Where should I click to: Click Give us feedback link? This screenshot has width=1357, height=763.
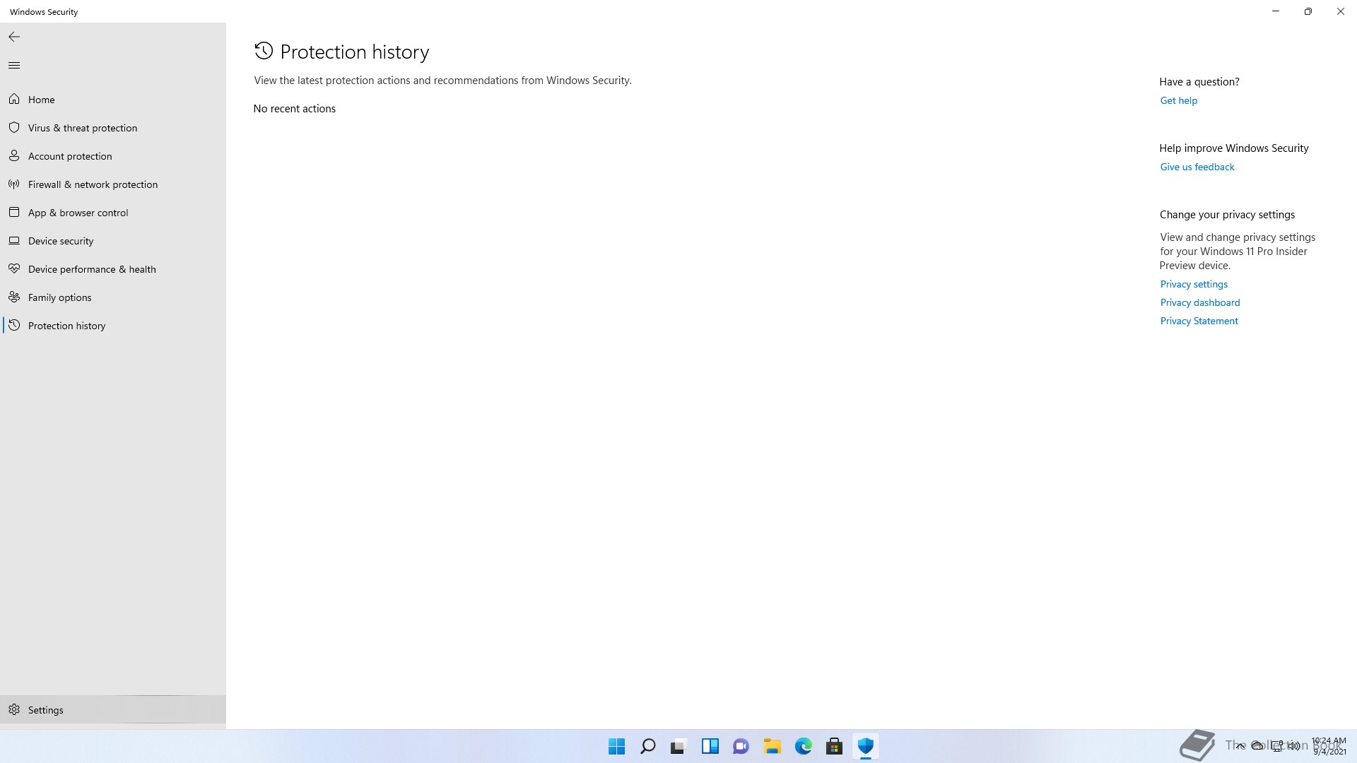(1197, 167)
